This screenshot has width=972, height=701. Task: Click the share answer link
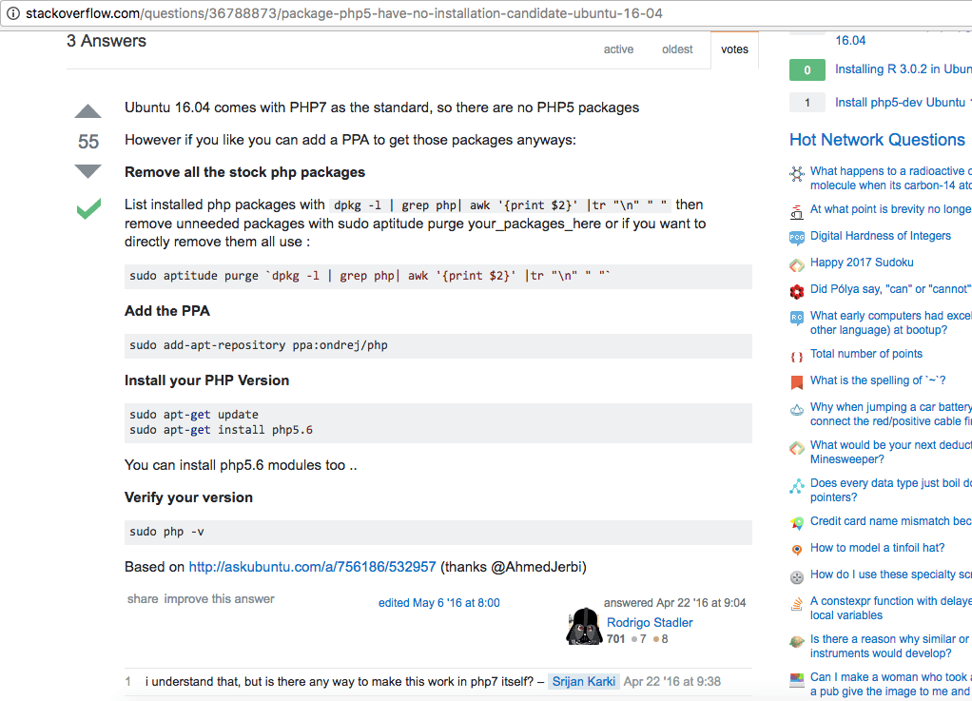click(143, 599)
